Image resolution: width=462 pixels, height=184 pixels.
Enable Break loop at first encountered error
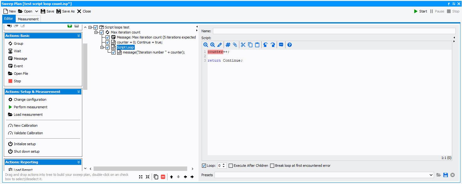pyautogui.click(x=272, y=166)
